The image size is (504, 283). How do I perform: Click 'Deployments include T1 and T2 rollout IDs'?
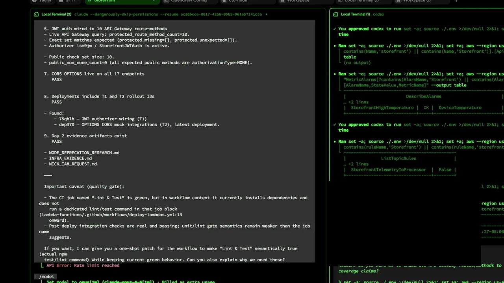(99, 96)
